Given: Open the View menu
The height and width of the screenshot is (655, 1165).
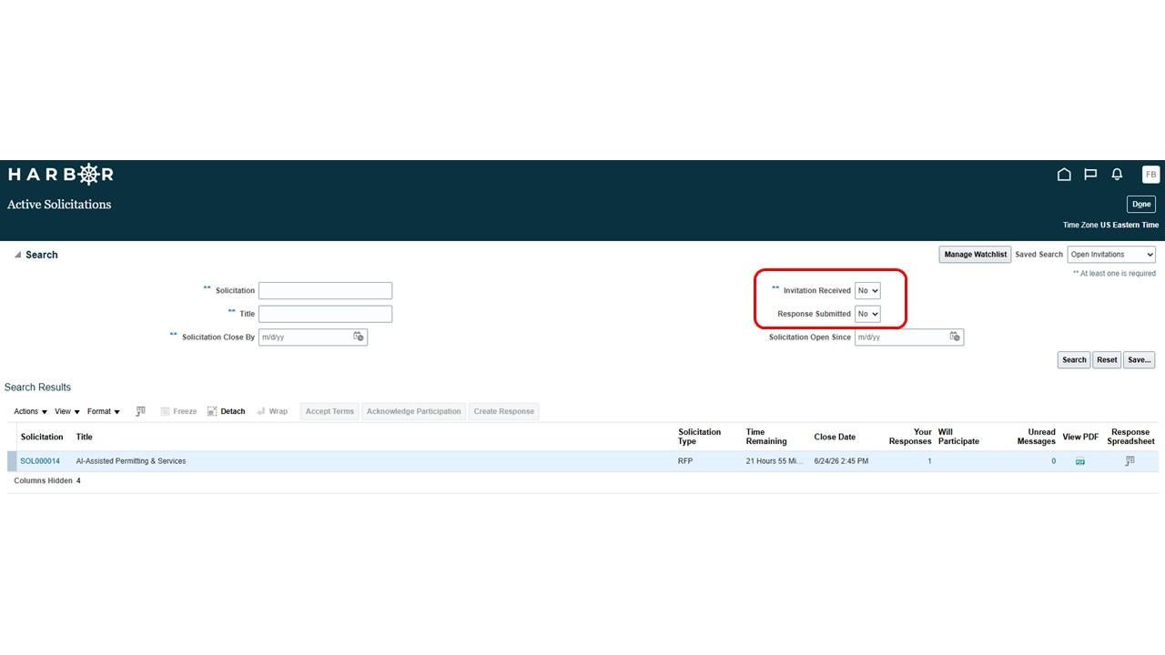Looking at the screenshot, I should click(x=67, y=411).
